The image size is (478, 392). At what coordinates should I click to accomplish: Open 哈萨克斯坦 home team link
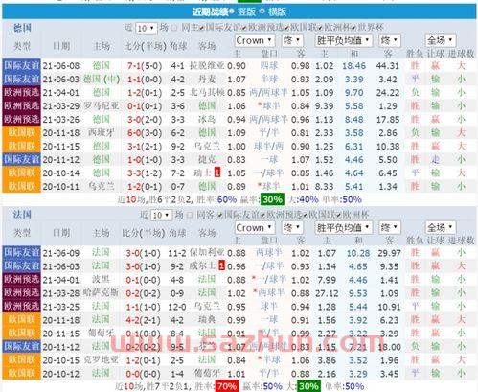click(101, 293)
